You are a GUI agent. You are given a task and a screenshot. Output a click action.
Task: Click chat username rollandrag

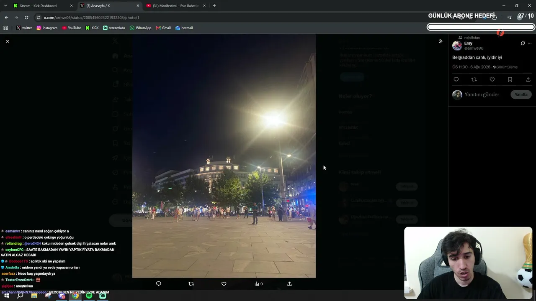pyautogui.click(x=13, y=243)
